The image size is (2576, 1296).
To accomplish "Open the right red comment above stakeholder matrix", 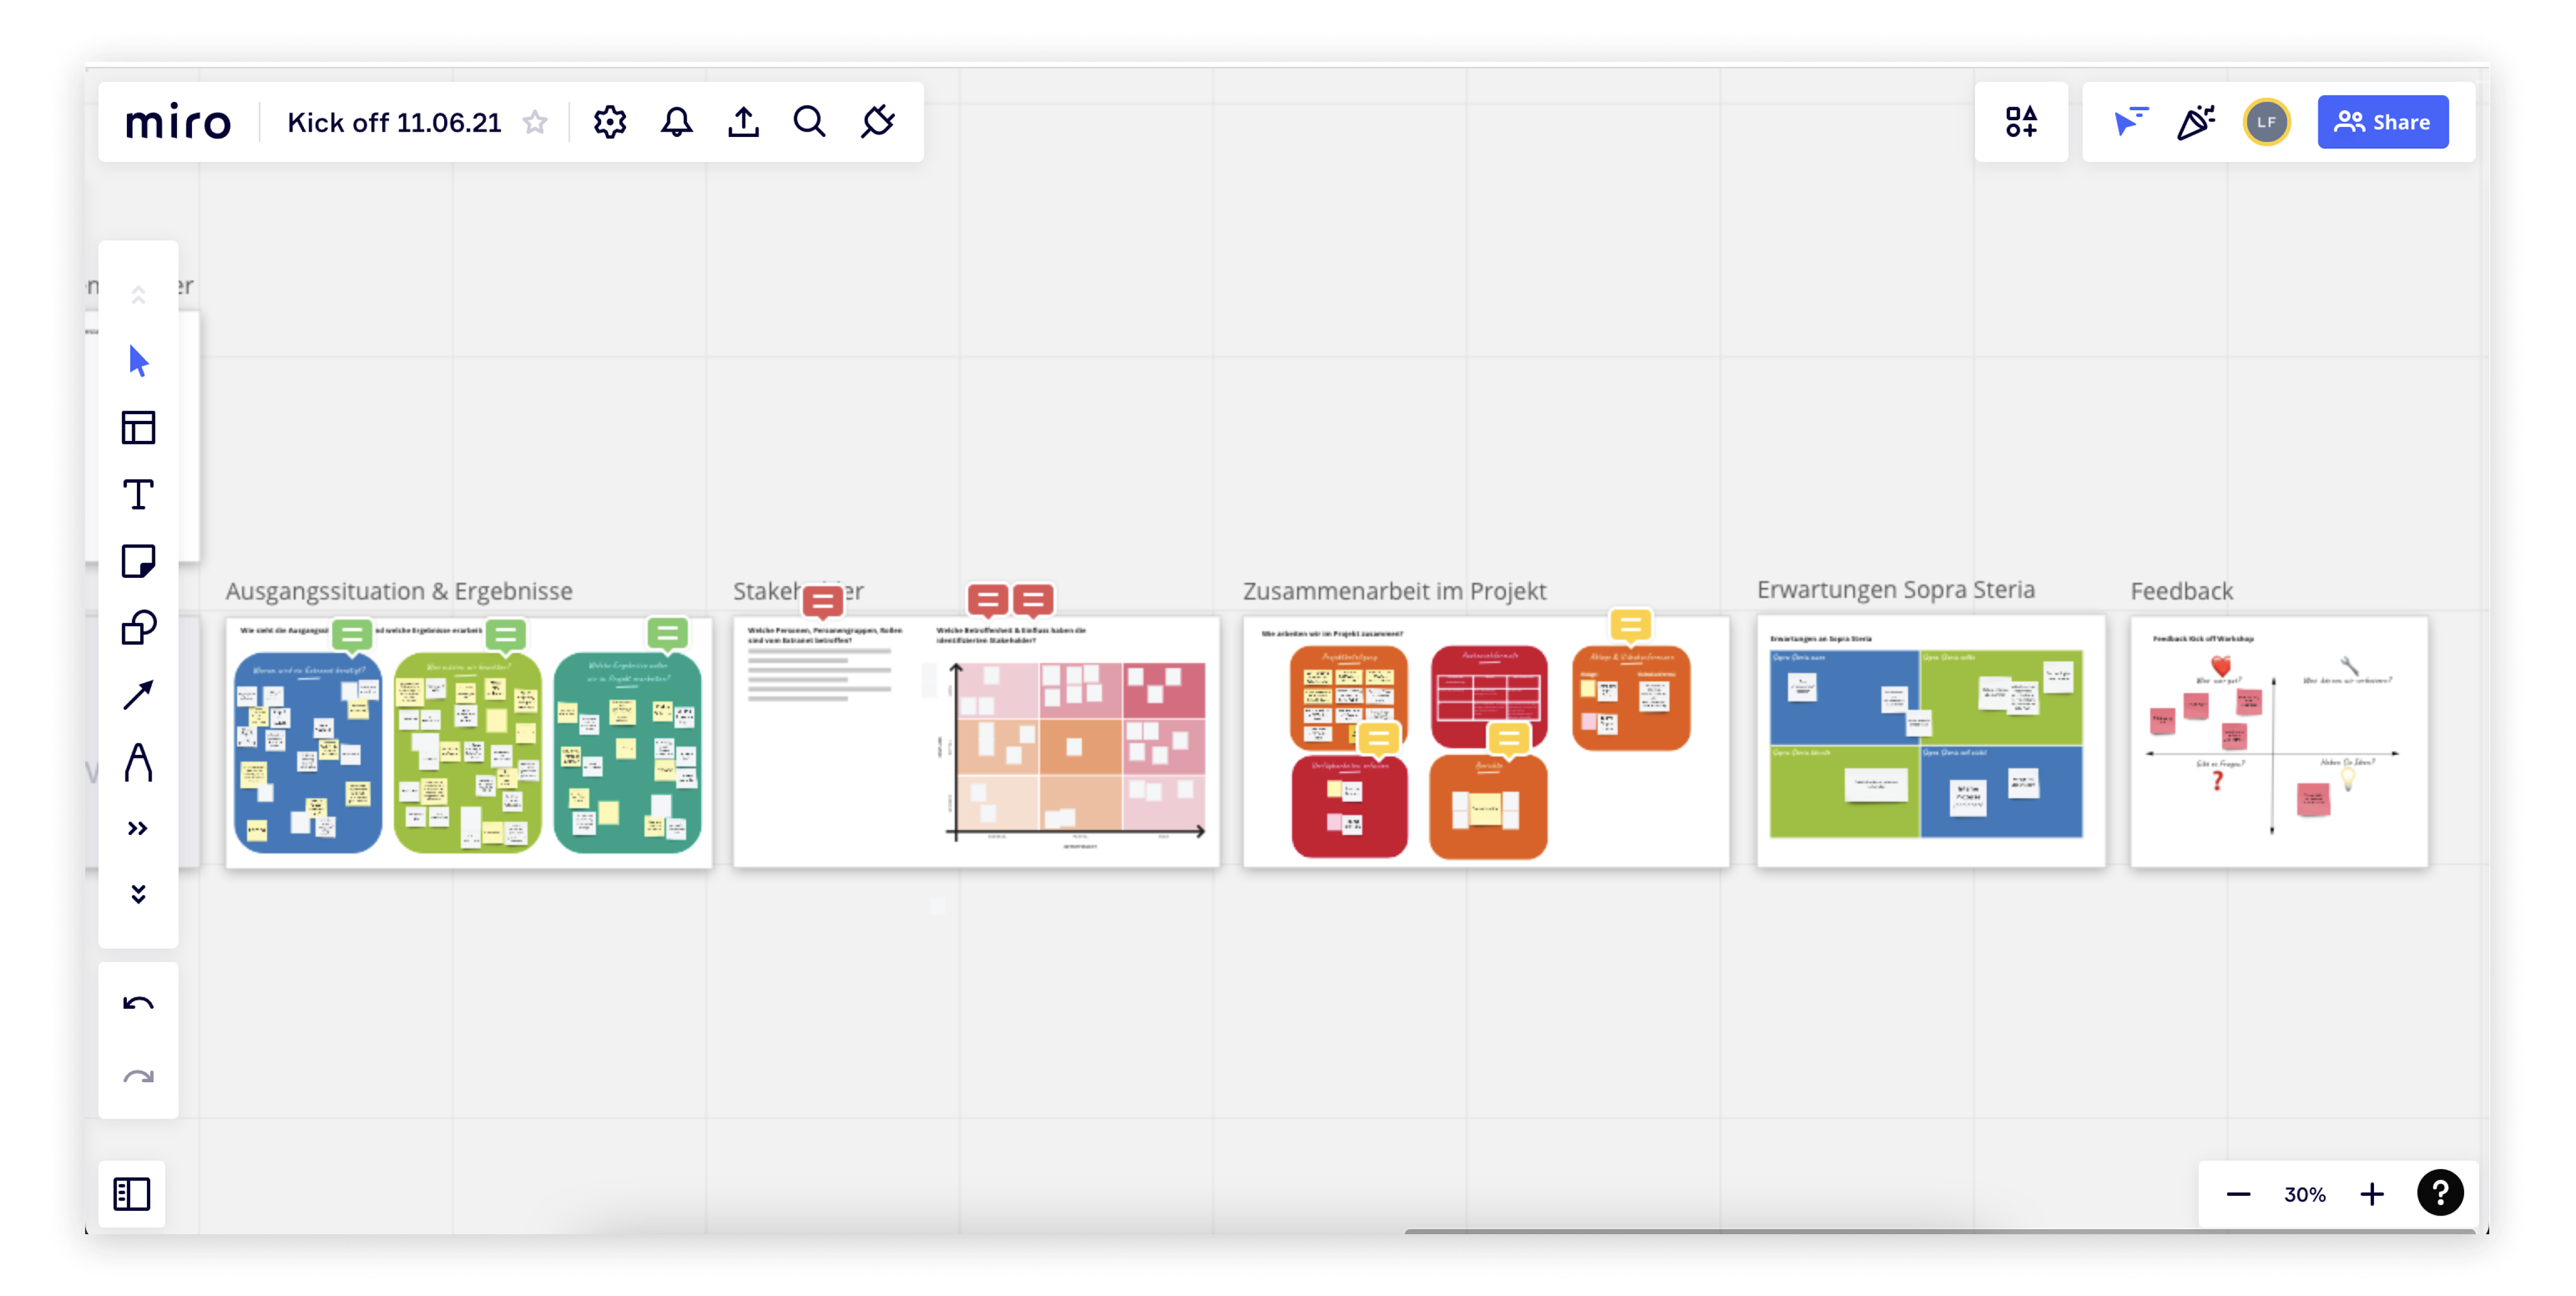I will (x=1033, y=599).
